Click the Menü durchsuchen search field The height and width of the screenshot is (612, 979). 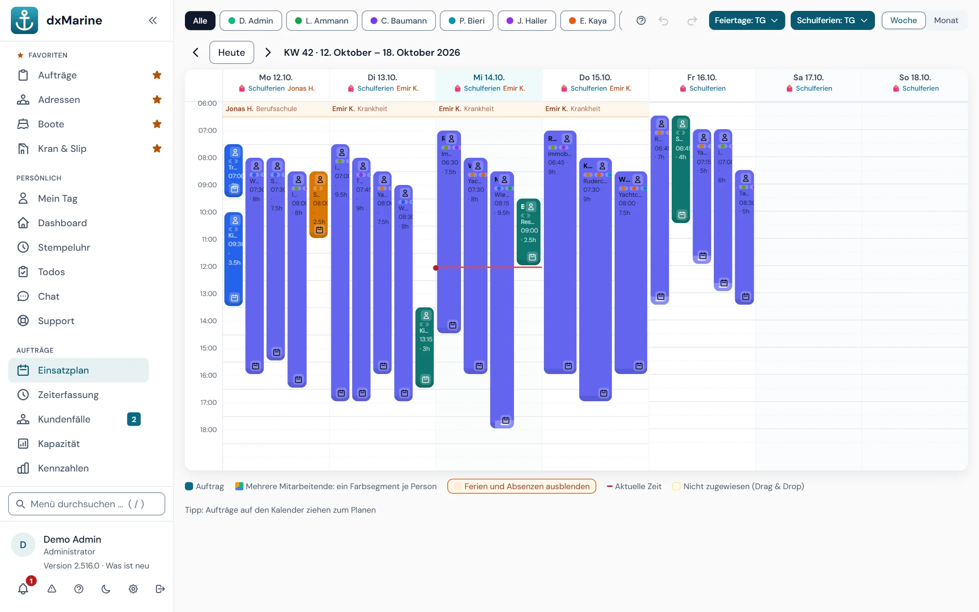tap(87, 504)
